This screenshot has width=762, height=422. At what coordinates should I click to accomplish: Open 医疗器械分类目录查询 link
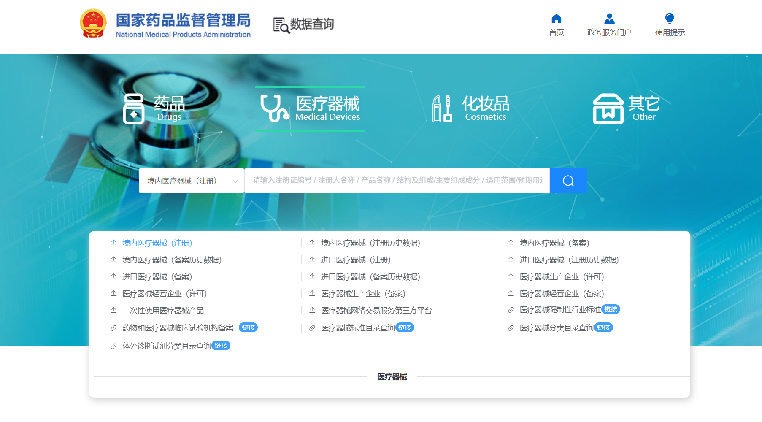click(x=556, y=328)
